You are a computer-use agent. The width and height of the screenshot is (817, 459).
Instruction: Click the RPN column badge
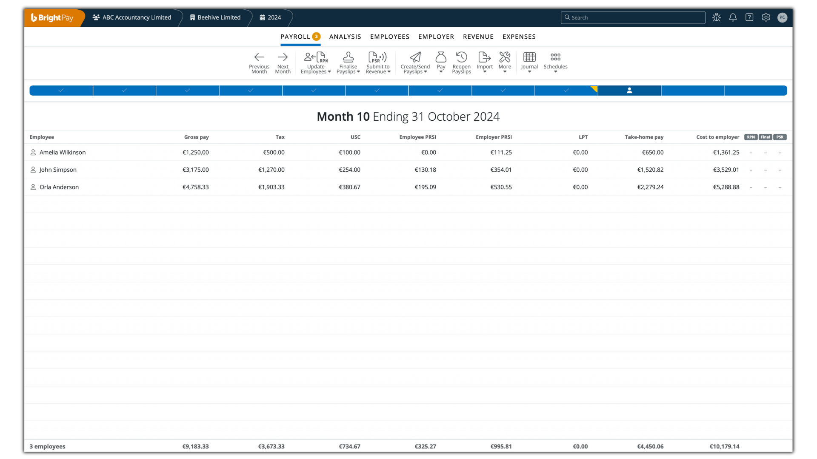[x=751, y=137]
